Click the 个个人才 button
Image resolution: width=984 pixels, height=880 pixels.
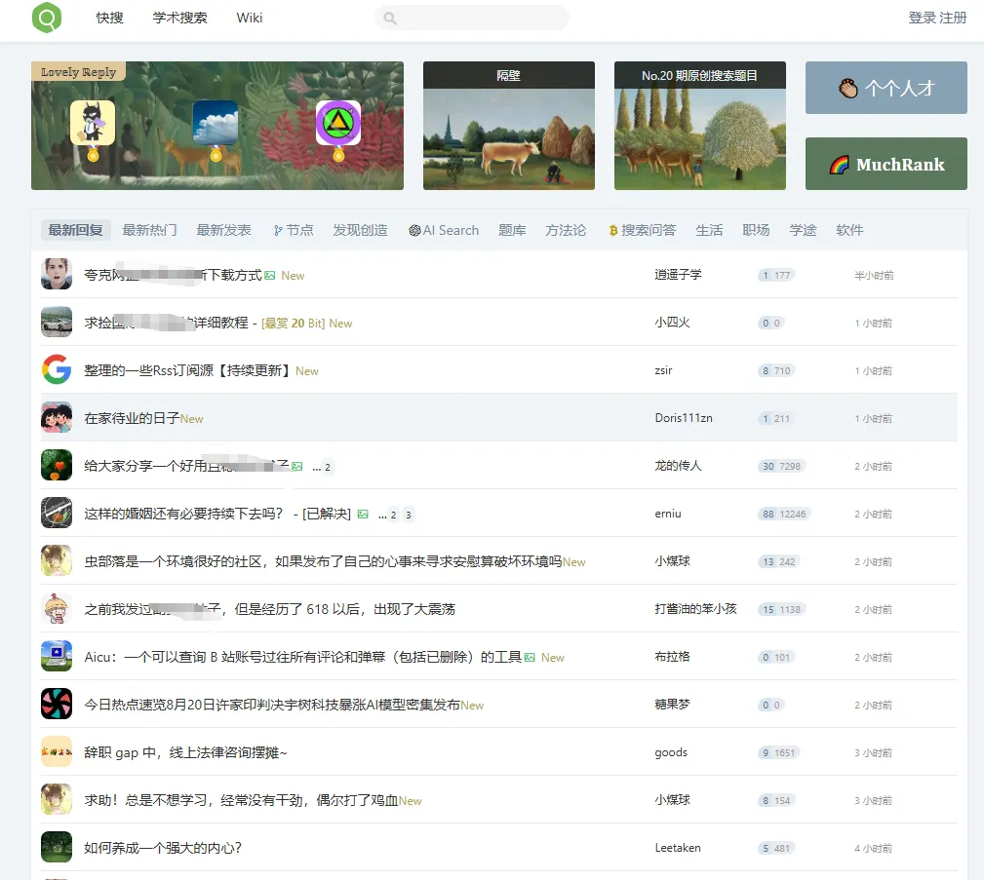[886, 88]
